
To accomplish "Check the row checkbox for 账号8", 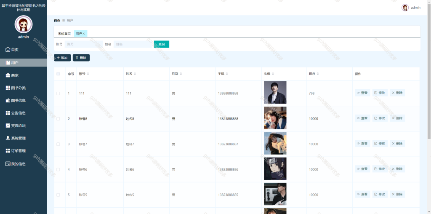I will (58, 119).
